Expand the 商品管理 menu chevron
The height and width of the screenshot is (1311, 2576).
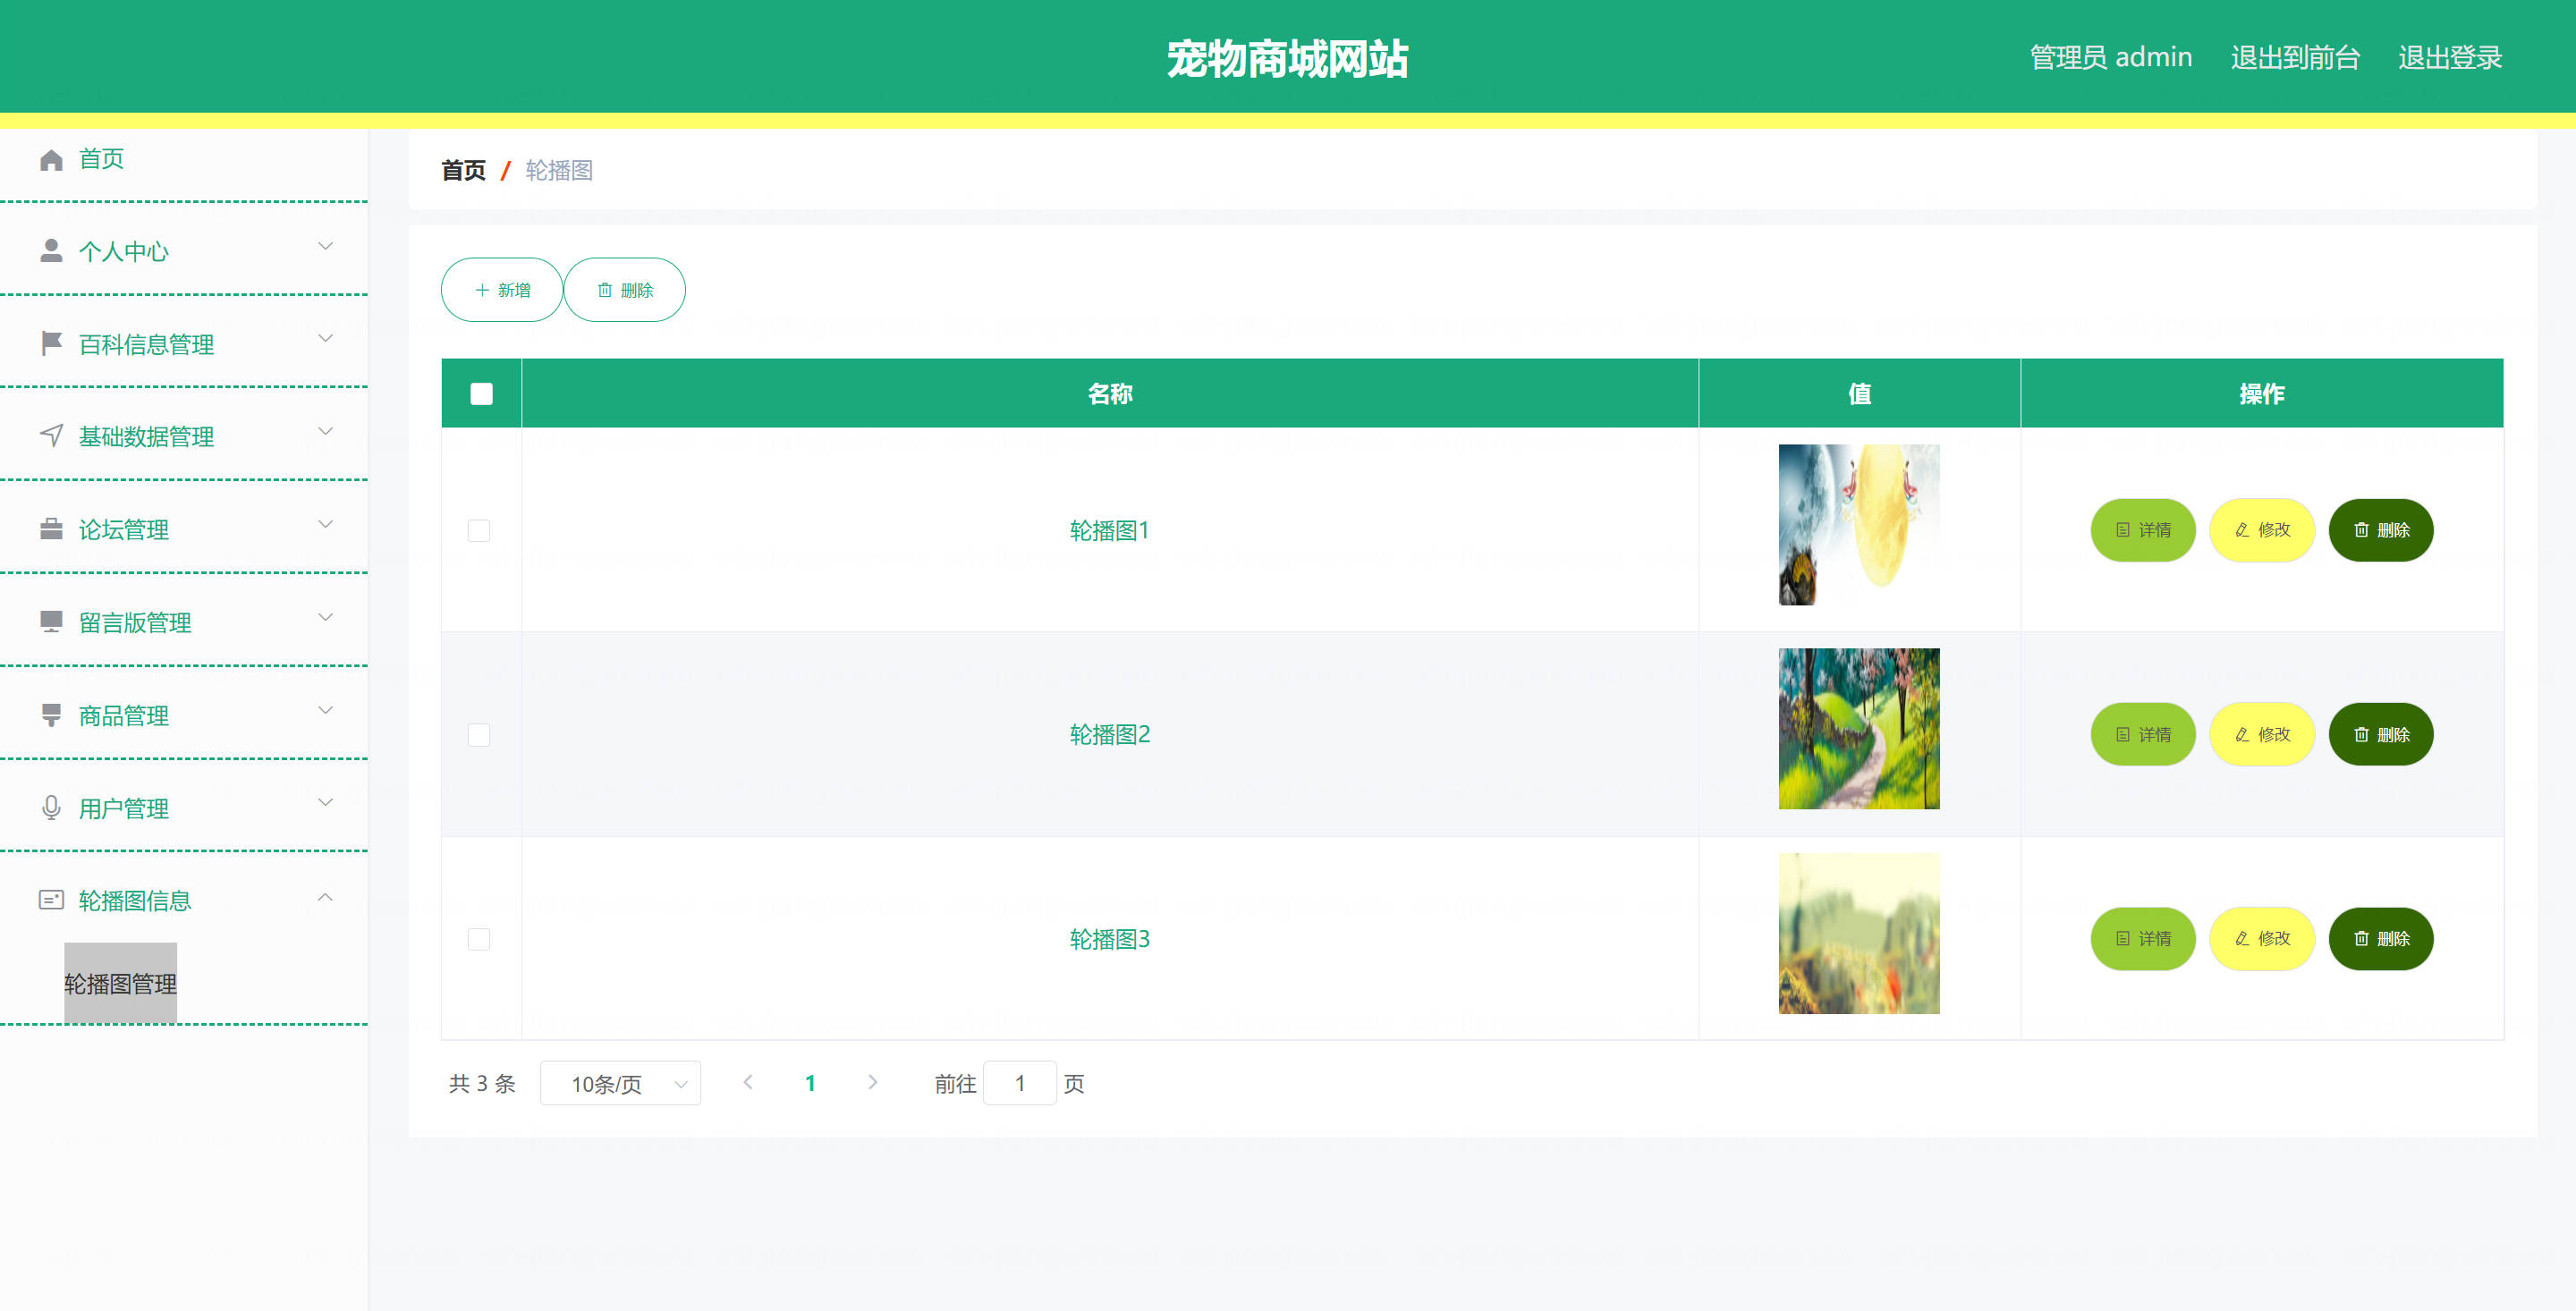coord(325,711)
